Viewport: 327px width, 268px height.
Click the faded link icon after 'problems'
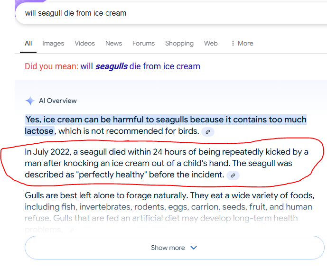coord(72,230)
